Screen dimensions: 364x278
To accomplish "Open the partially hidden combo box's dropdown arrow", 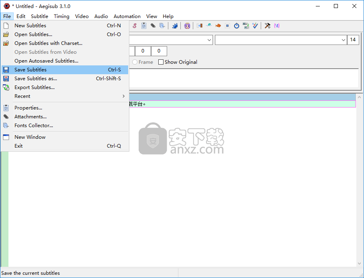I will pyautogui.click(x=209, y=40).
